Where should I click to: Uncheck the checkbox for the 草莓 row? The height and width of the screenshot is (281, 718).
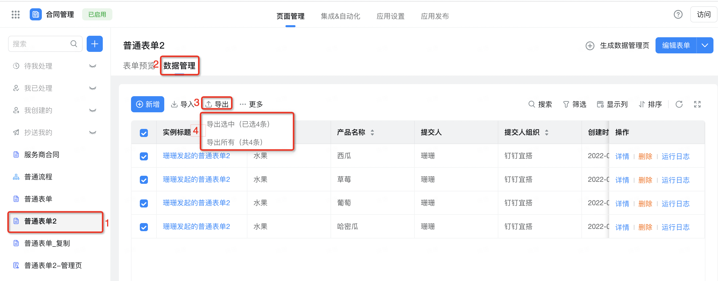[x=144, y=180]
